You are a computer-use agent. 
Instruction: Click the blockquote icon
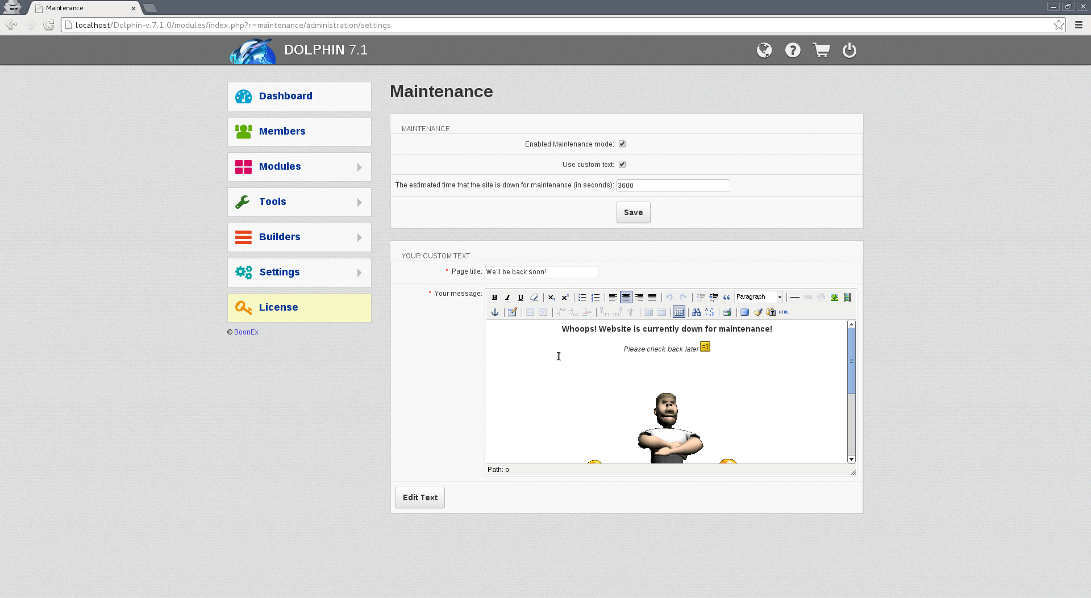pyautogui.click(x=727, y=298)
